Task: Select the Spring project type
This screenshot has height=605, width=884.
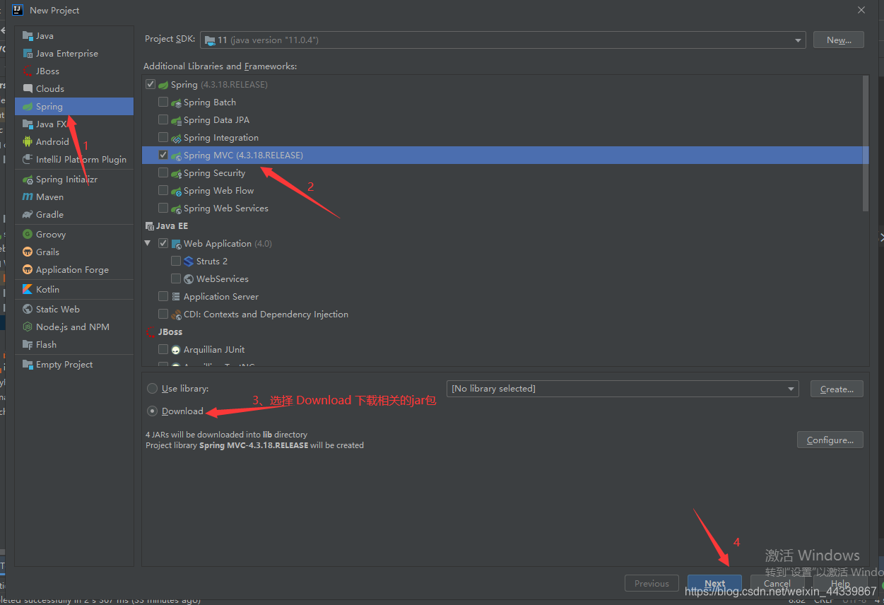Action: click(73, 106)
